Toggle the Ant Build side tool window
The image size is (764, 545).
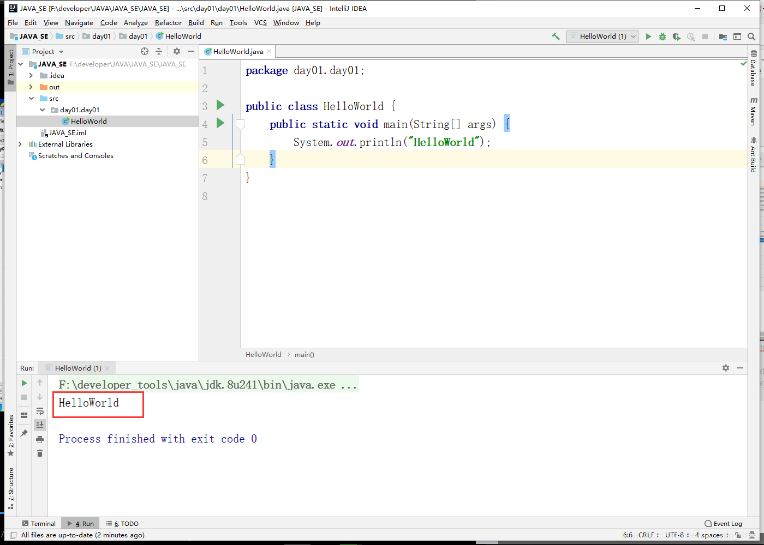tap(753, 155)
